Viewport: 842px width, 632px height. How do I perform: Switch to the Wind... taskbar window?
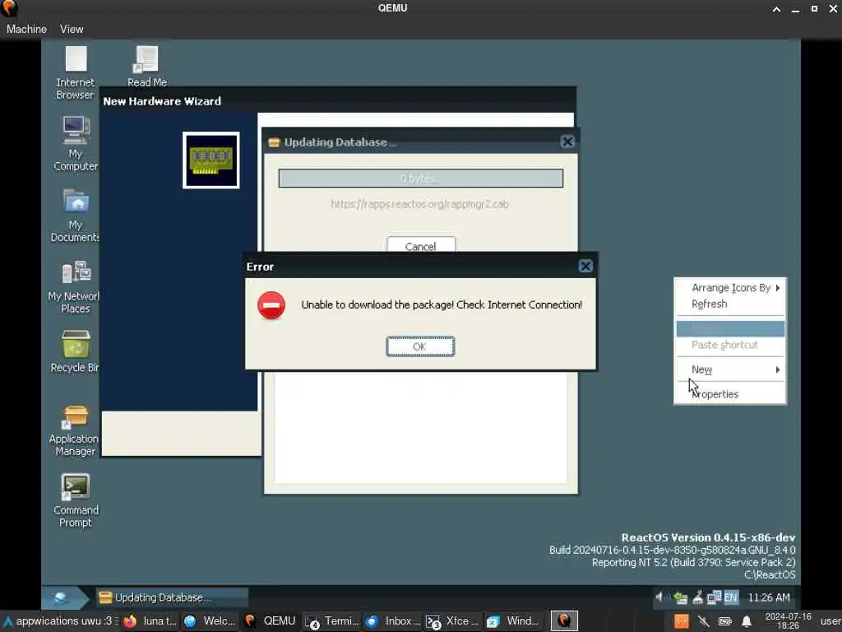[513, 621]
